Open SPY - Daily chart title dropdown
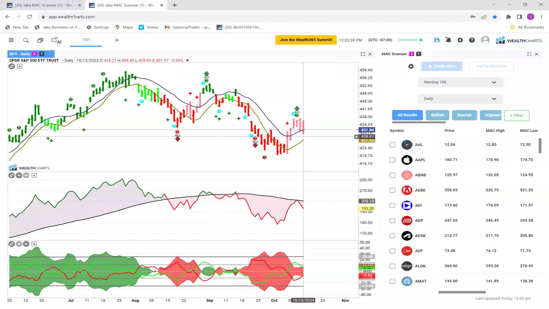This screenshot has width=549, height=309. click(x=31, y=54)
